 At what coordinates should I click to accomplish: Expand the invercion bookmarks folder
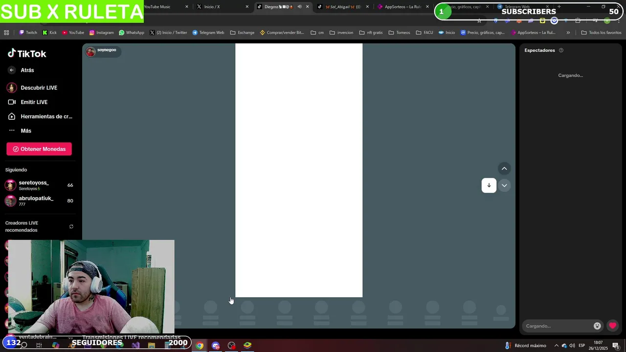341,33
